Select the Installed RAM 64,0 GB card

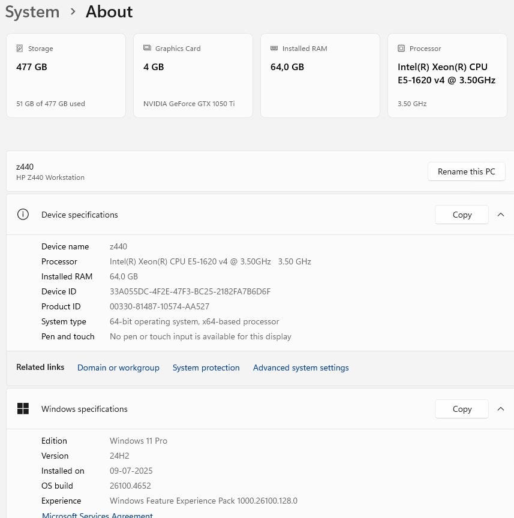[x=320, y=76]
